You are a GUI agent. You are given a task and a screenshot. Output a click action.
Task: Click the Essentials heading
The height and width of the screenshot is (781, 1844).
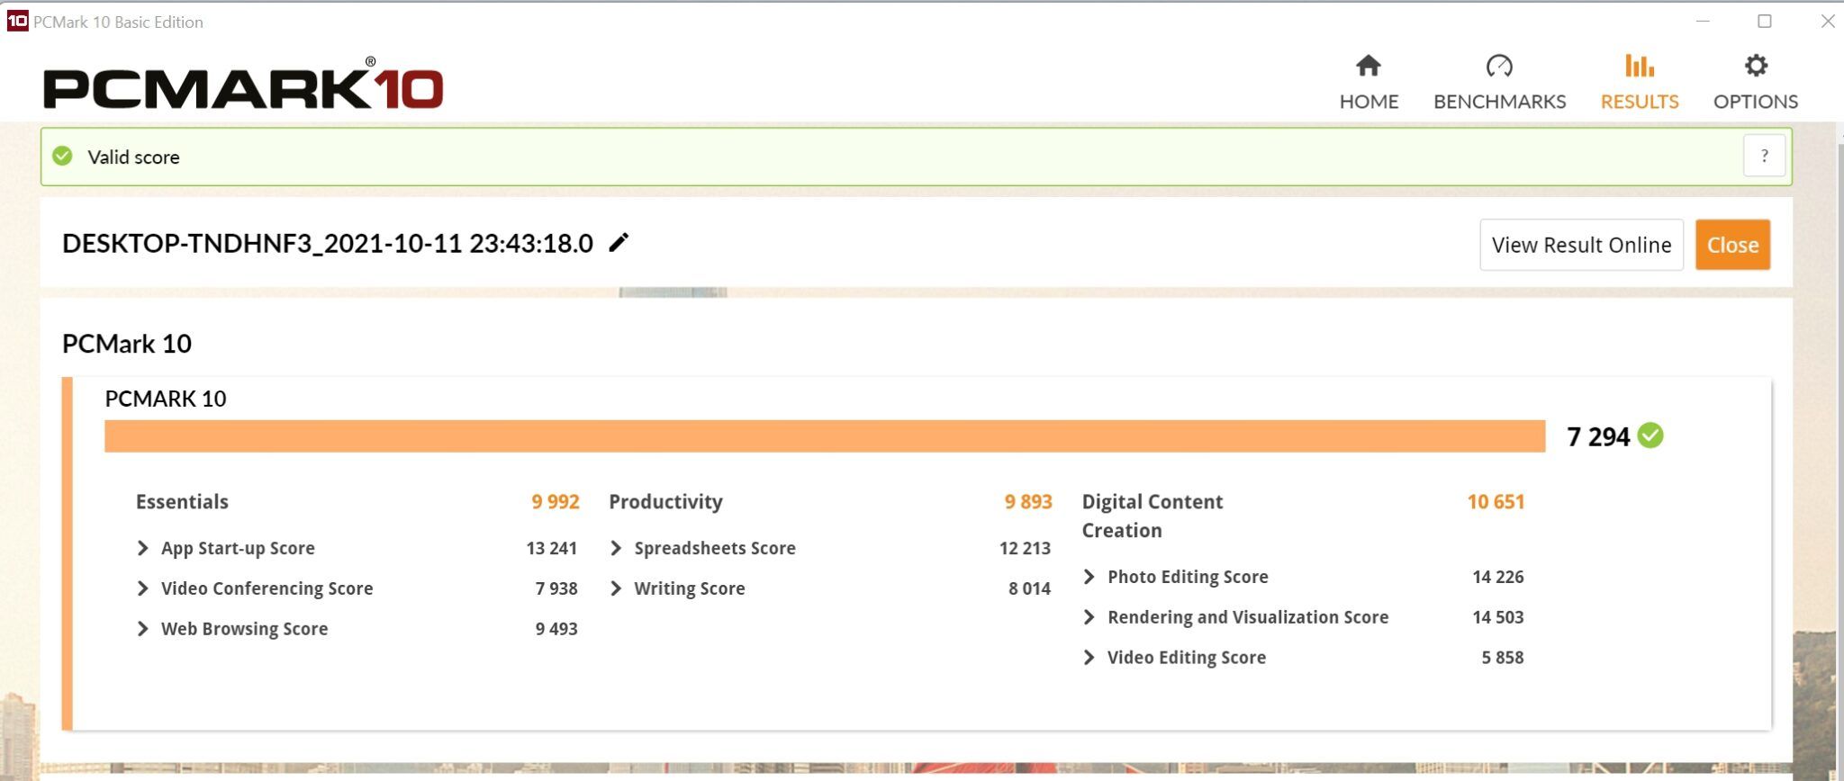(182, 501)
